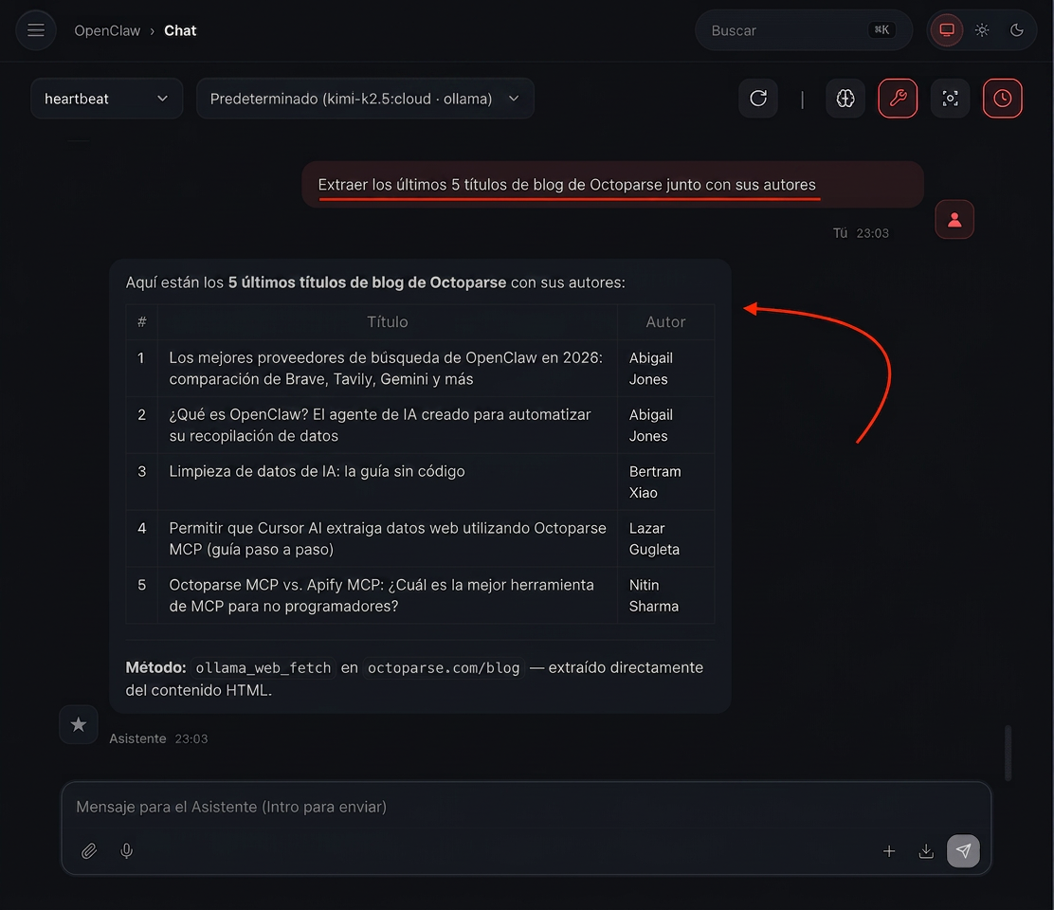Click author Abigail Jones in row 2
The image size is (1054, 910).
click(x=650, y=426)
